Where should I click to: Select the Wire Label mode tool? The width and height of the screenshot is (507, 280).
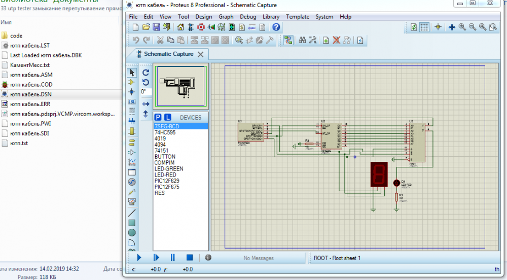(132, 101)
